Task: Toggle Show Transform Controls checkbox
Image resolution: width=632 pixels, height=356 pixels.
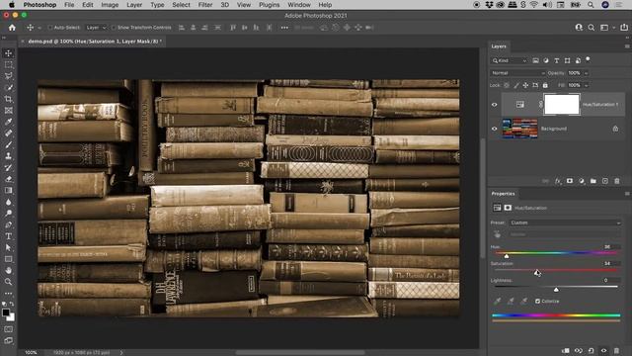Action: pos(114,28)
